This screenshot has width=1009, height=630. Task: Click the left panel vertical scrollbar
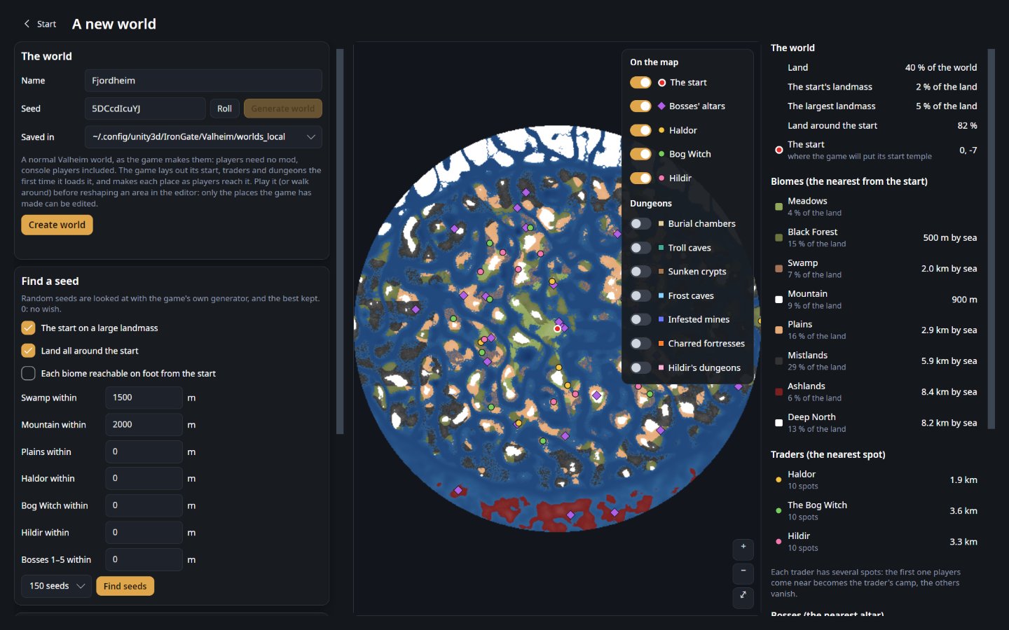(341, 241)
